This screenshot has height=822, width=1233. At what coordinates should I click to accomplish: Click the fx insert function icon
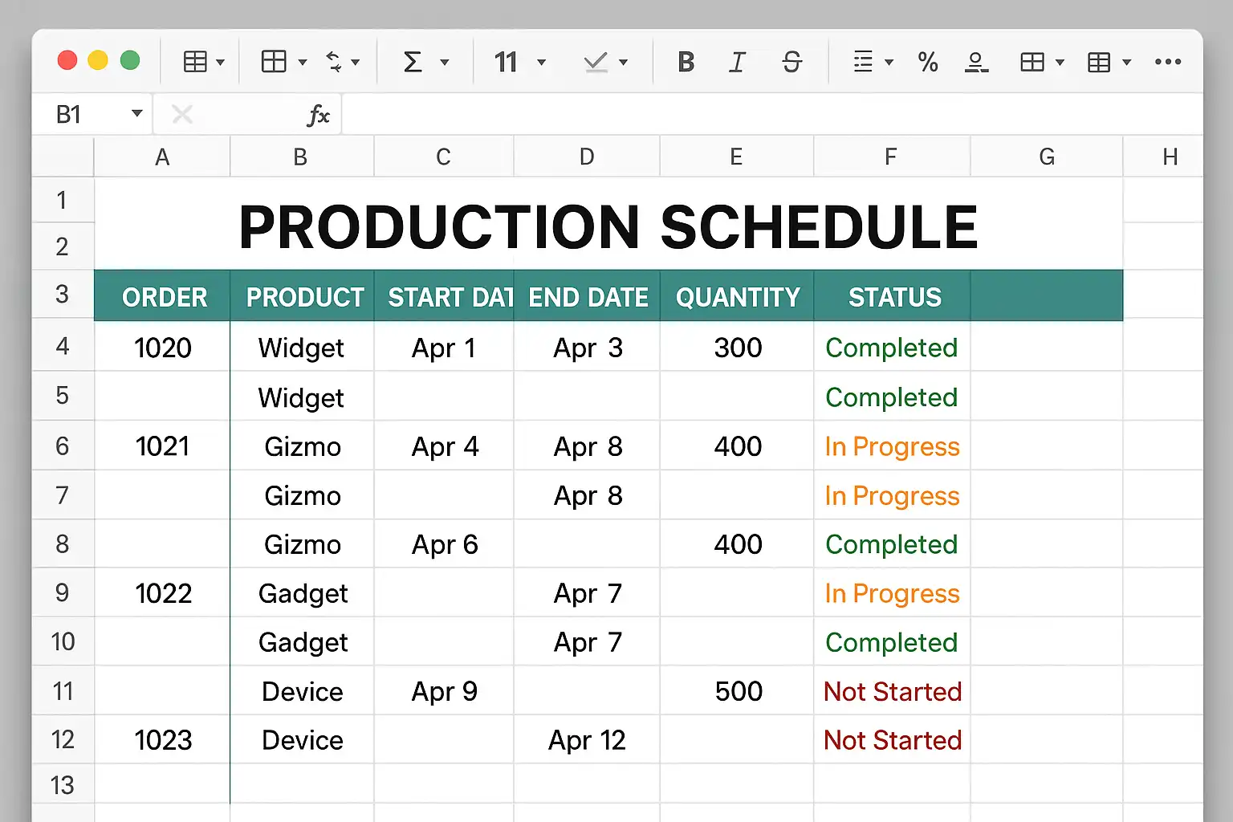[319, 116]
